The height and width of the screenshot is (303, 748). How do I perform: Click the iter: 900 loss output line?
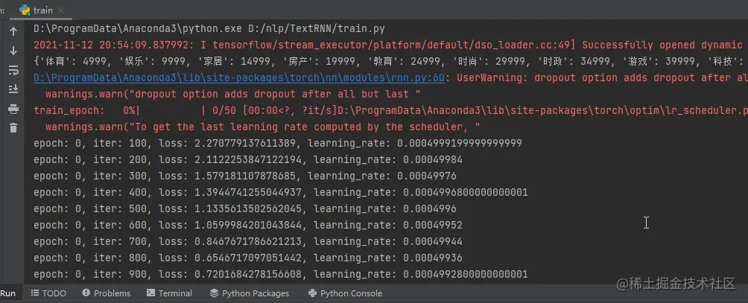coord(280,275)
